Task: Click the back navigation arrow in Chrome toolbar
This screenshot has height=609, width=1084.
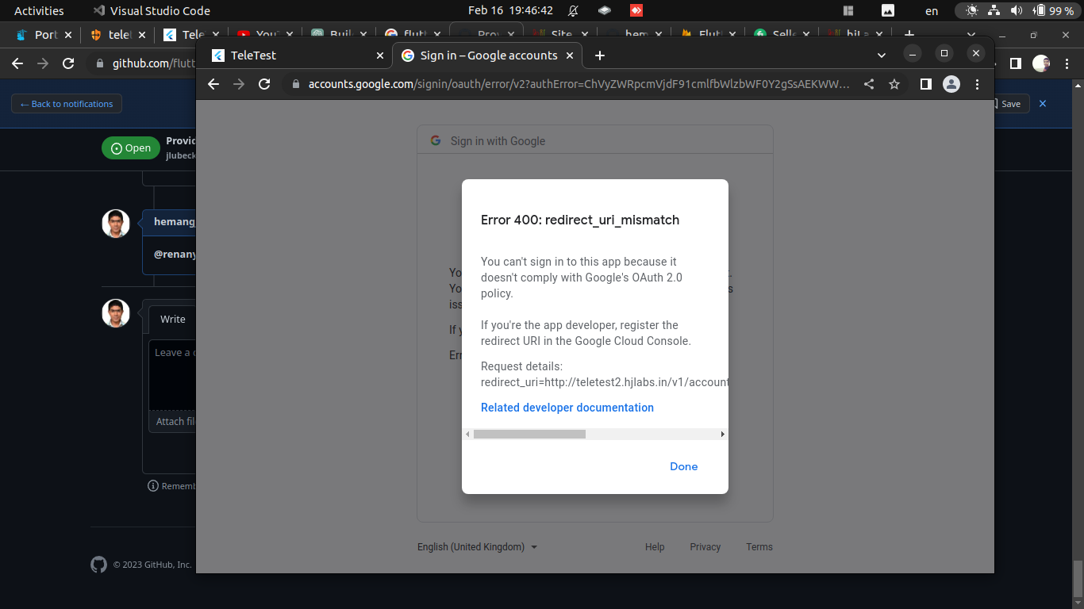Action: (x=213, y=84)
